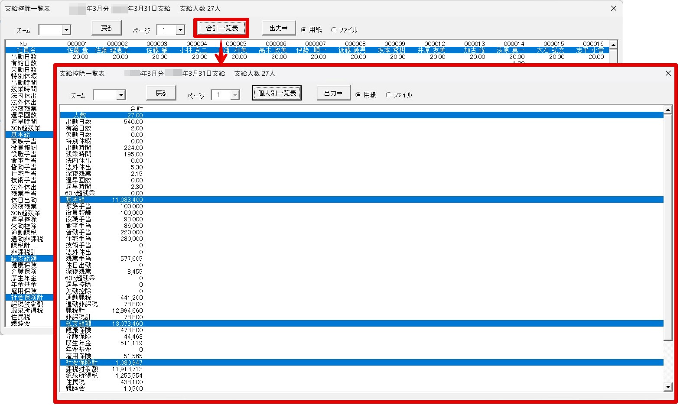Click the 個人別一覧表 button in front window
This screenshot has width=680, height=405.
click(x=277, y=93)
